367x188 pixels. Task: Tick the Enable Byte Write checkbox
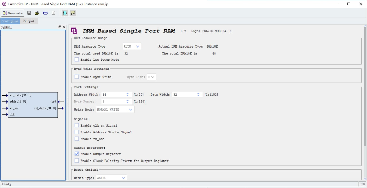(77, 77)
